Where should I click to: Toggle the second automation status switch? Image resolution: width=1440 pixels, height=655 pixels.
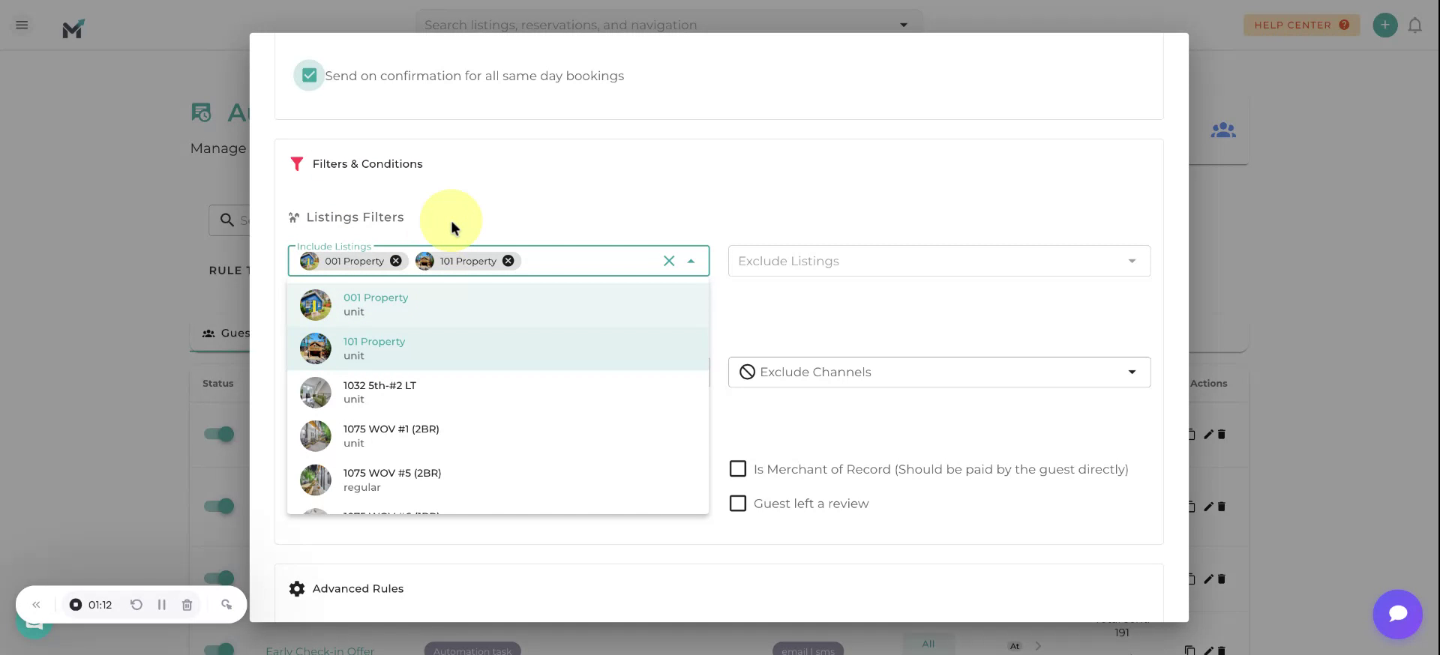point(219,506)
